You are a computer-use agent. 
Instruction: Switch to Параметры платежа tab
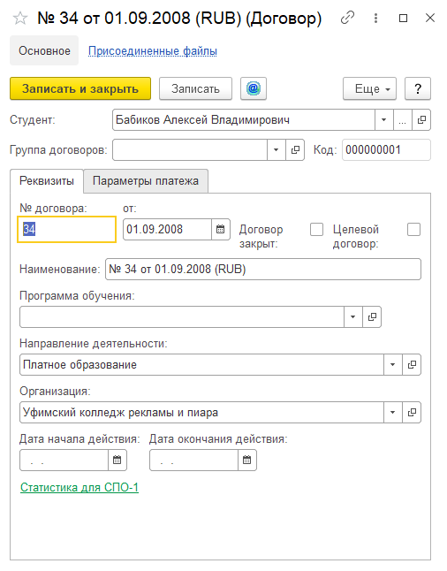[x=146, y=181]
